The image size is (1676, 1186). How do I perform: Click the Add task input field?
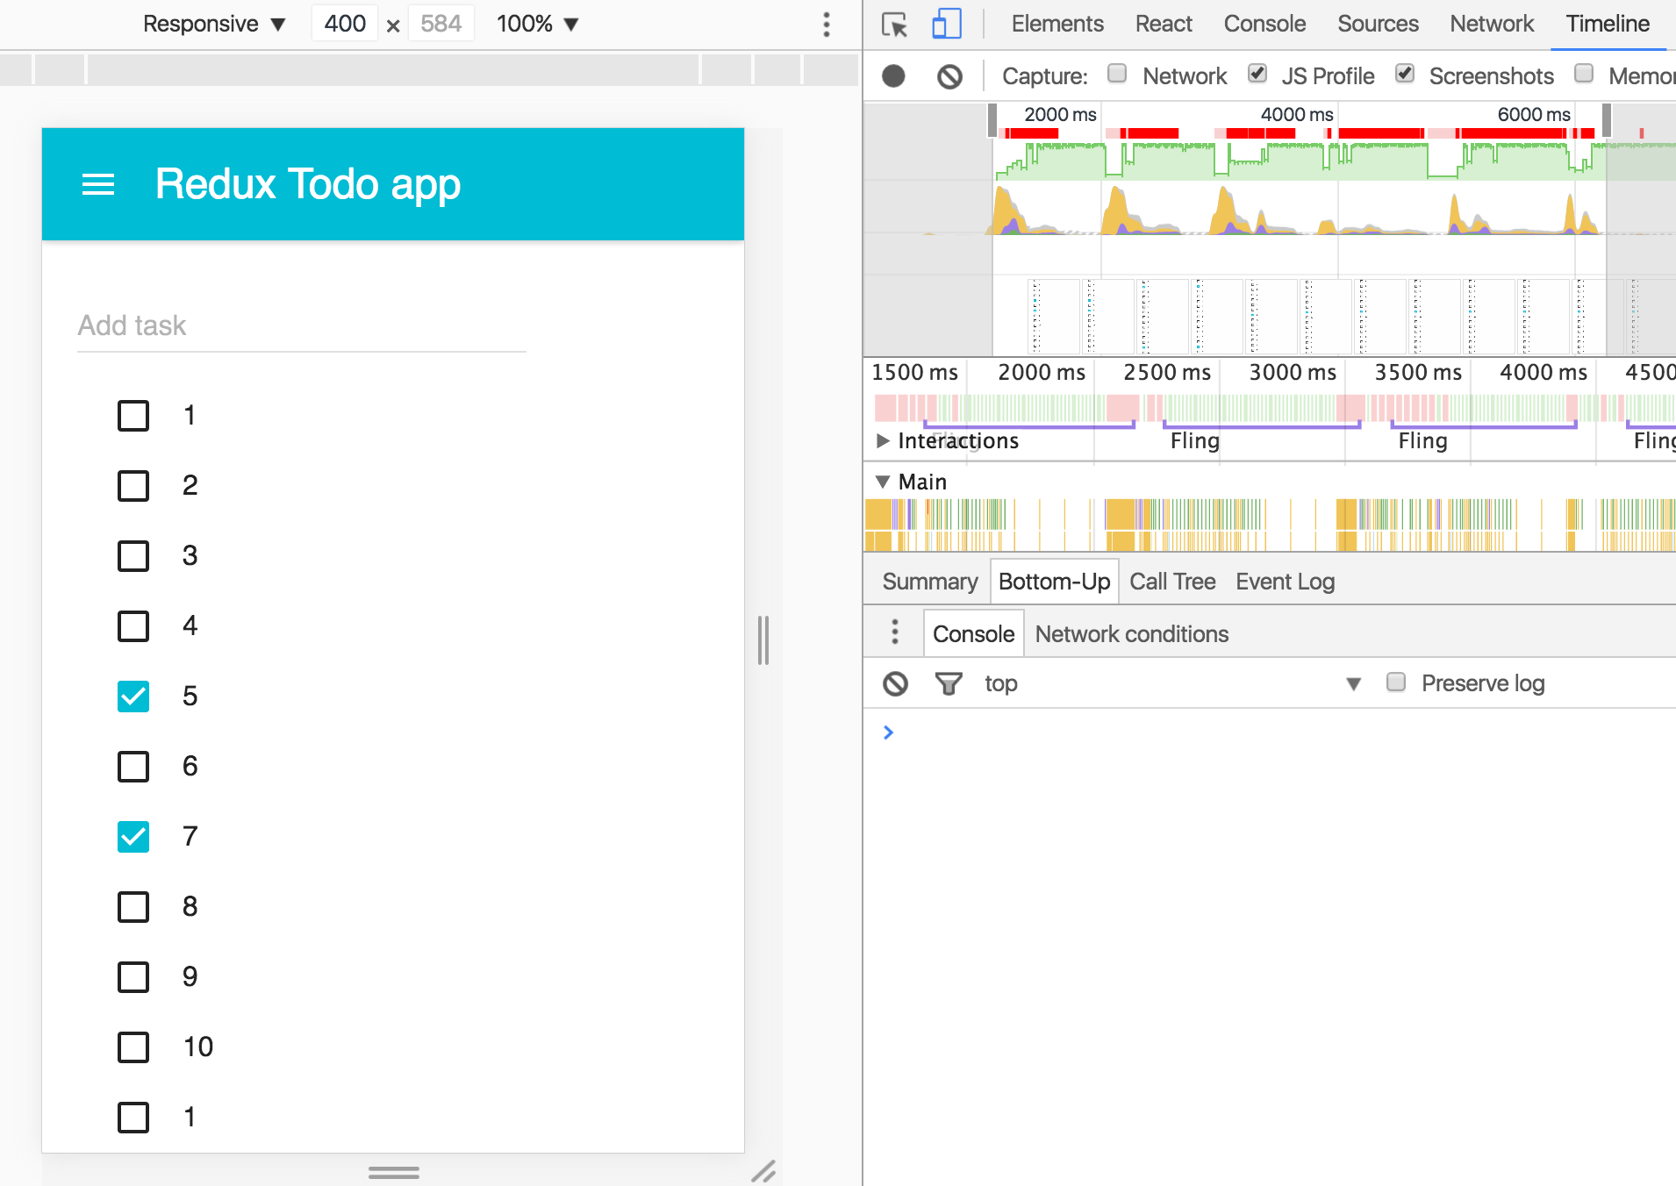tap(301, 326)
